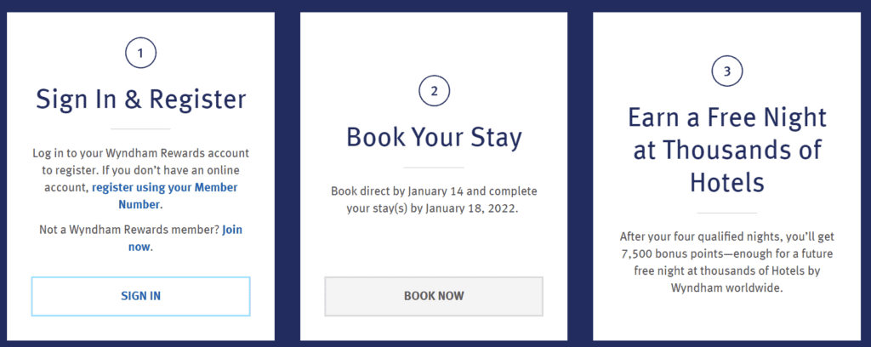
Task: Open the register using your Member Number link
Action: click(164, 188)
